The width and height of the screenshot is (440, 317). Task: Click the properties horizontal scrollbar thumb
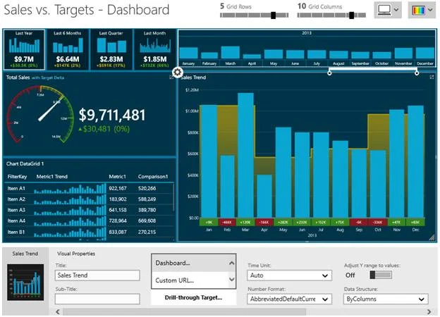click(184, 311)
